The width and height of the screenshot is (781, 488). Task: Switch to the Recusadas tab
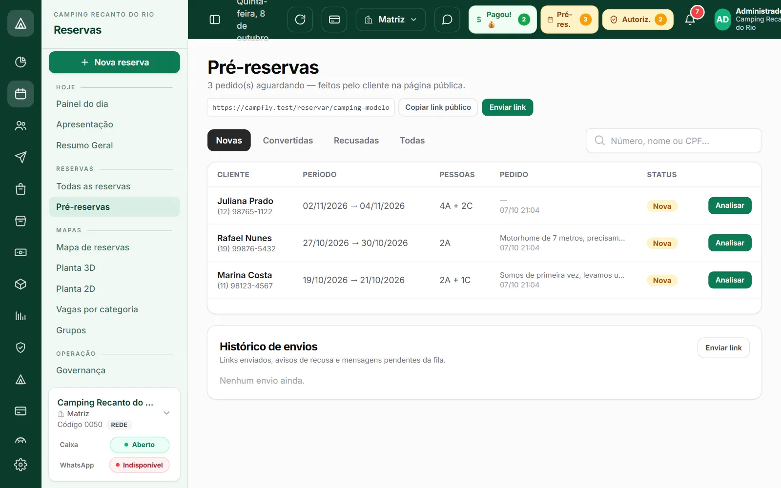click(356, 141)
